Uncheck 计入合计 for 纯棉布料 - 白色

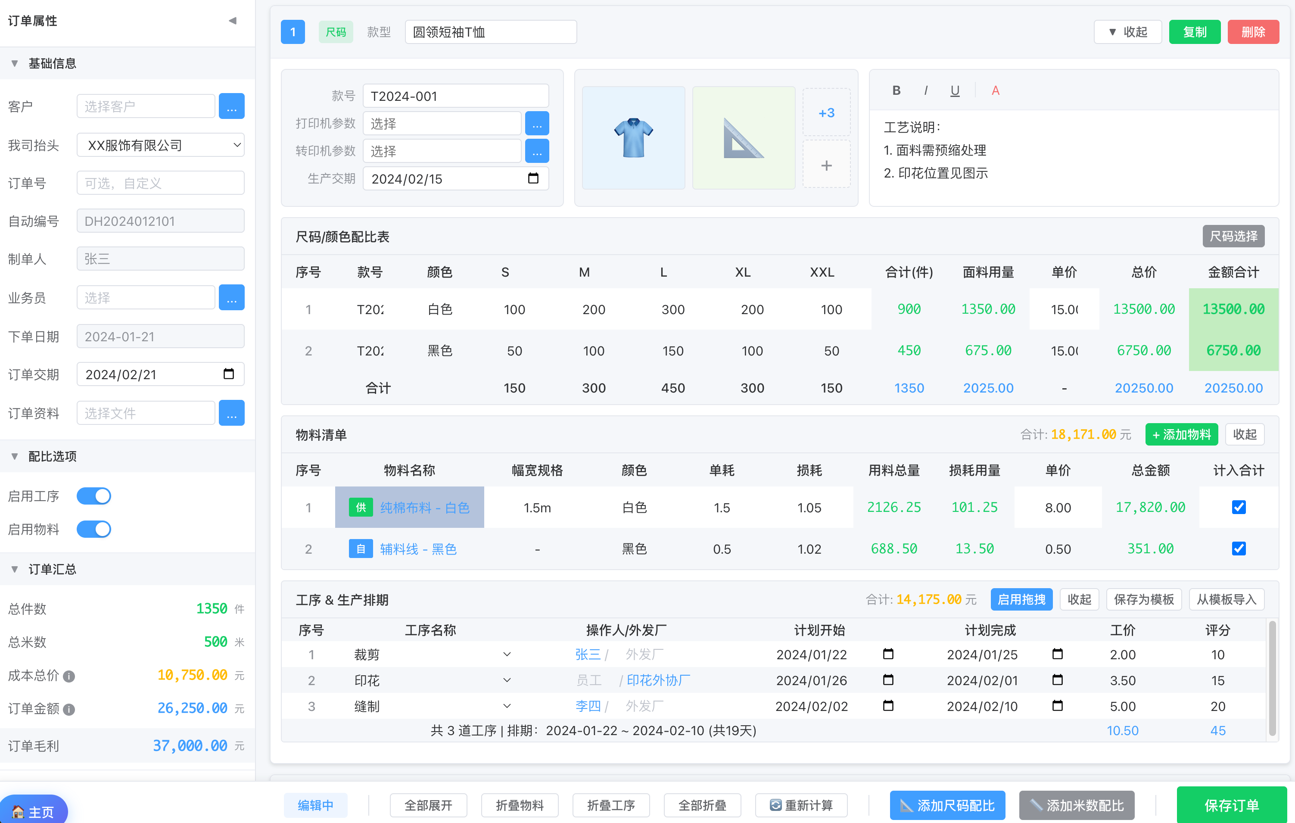pyautogui.click(x=1239, y=507)
